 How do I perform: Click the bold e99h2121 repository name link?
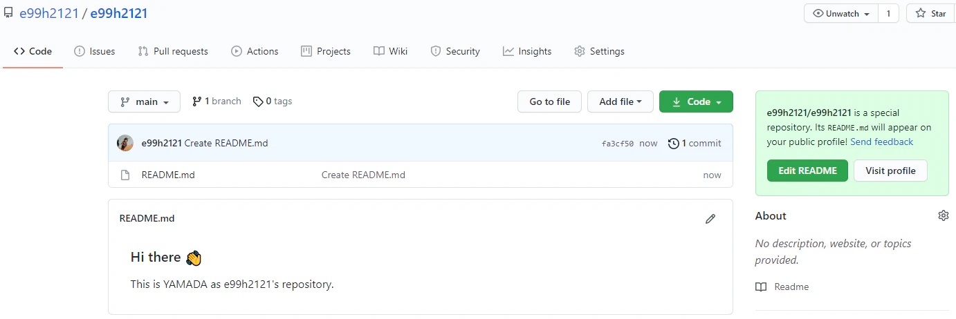[119, 13]
